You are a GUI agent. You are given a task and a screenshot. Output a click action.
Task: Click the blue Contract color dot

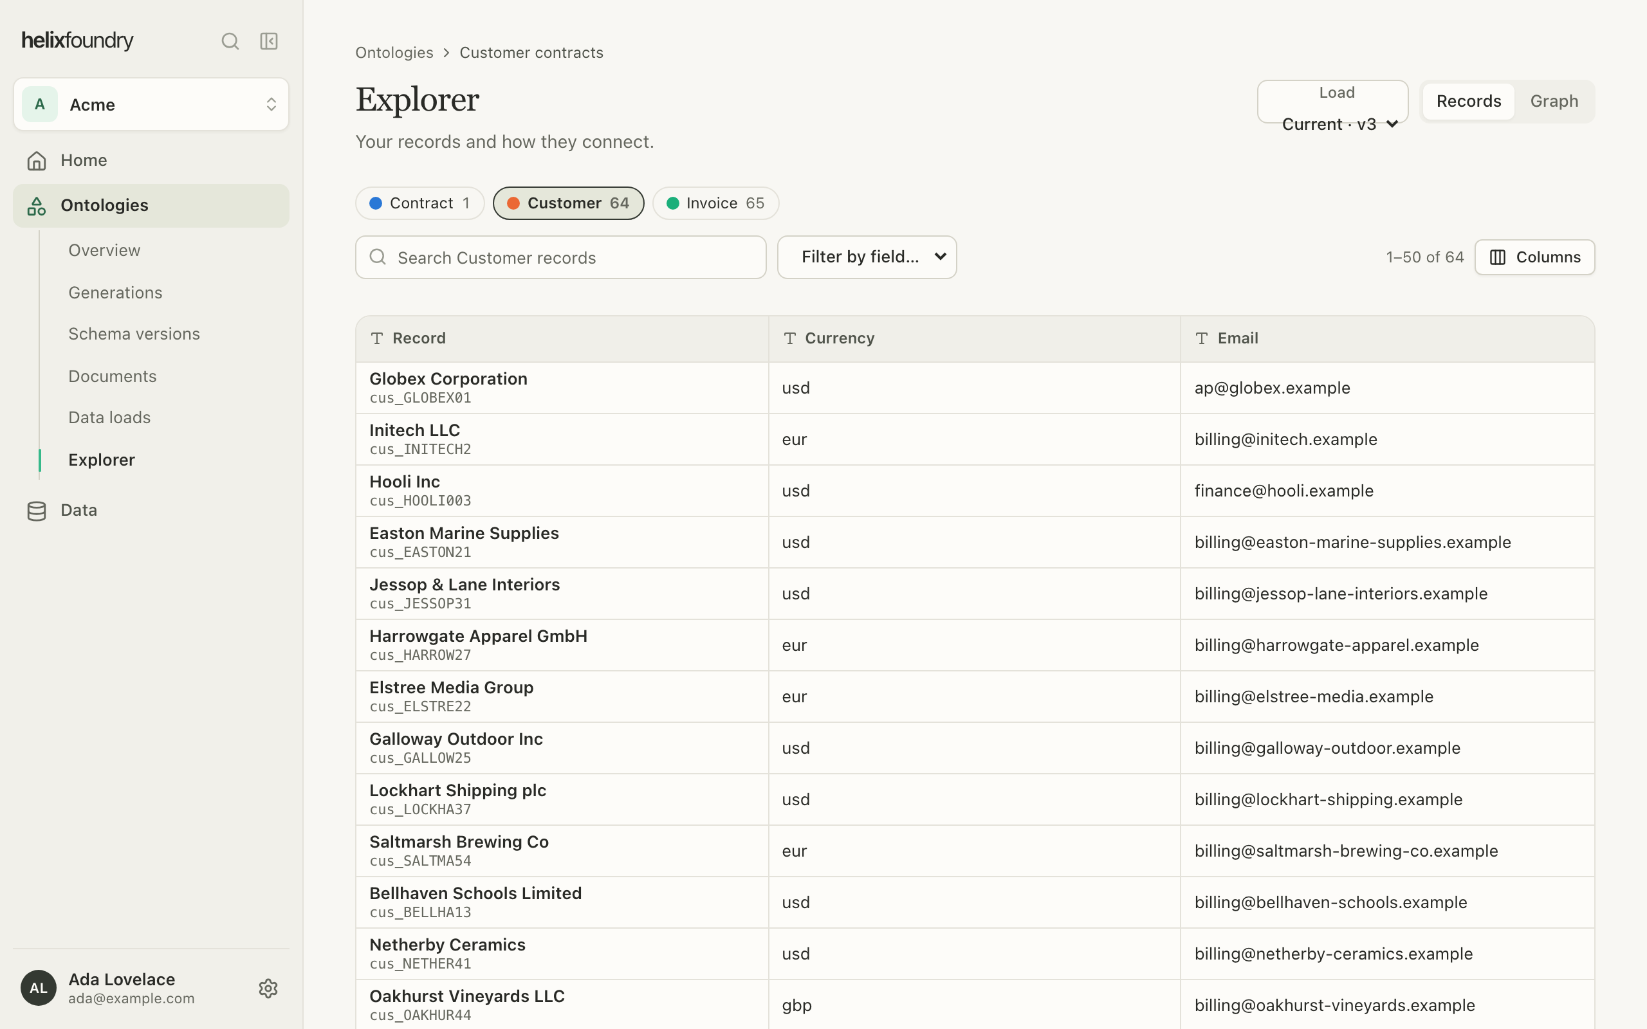(x=376, y=203)
